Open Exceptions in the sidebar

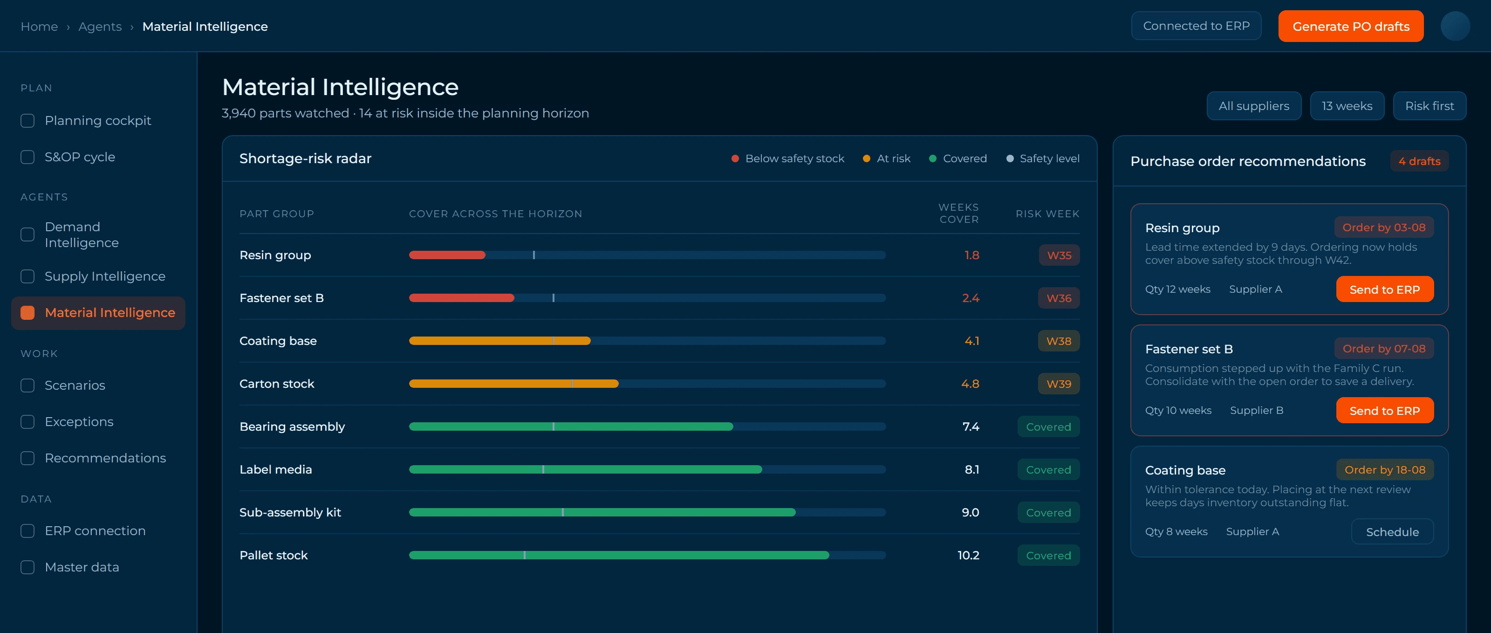tap(98, 422)
